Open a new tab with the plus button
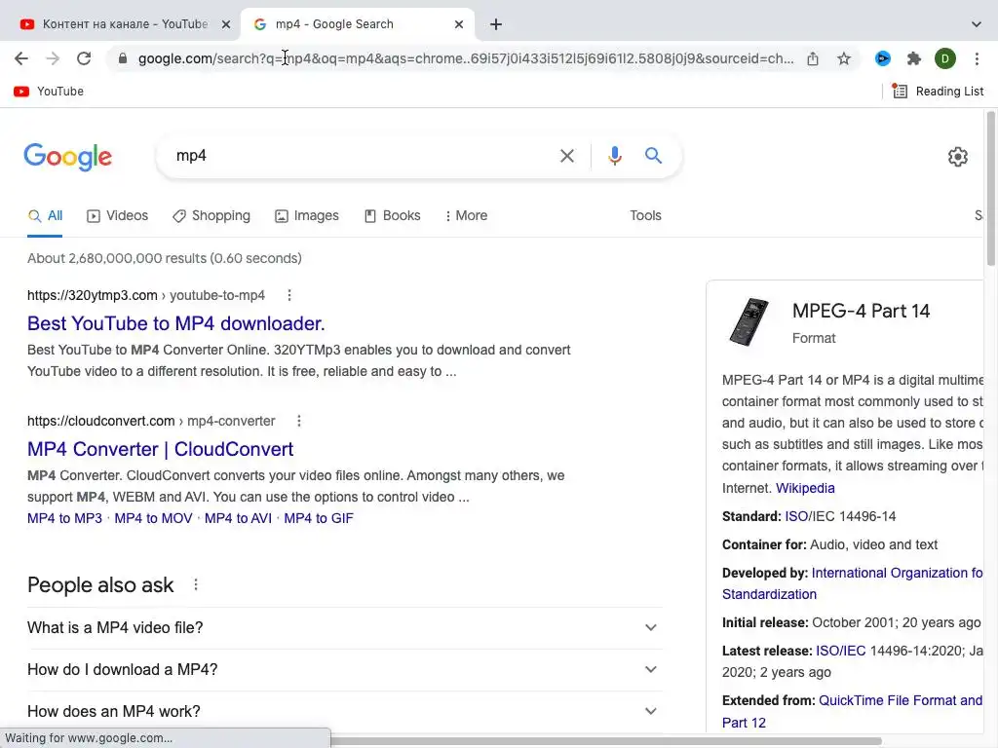This screenshot has height=748, width=998. tap(496, 24)
